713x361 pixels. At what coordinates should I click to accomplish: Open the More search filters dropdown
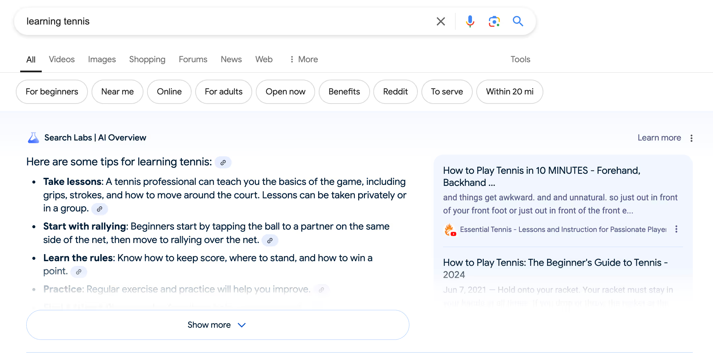click(304, 59)
